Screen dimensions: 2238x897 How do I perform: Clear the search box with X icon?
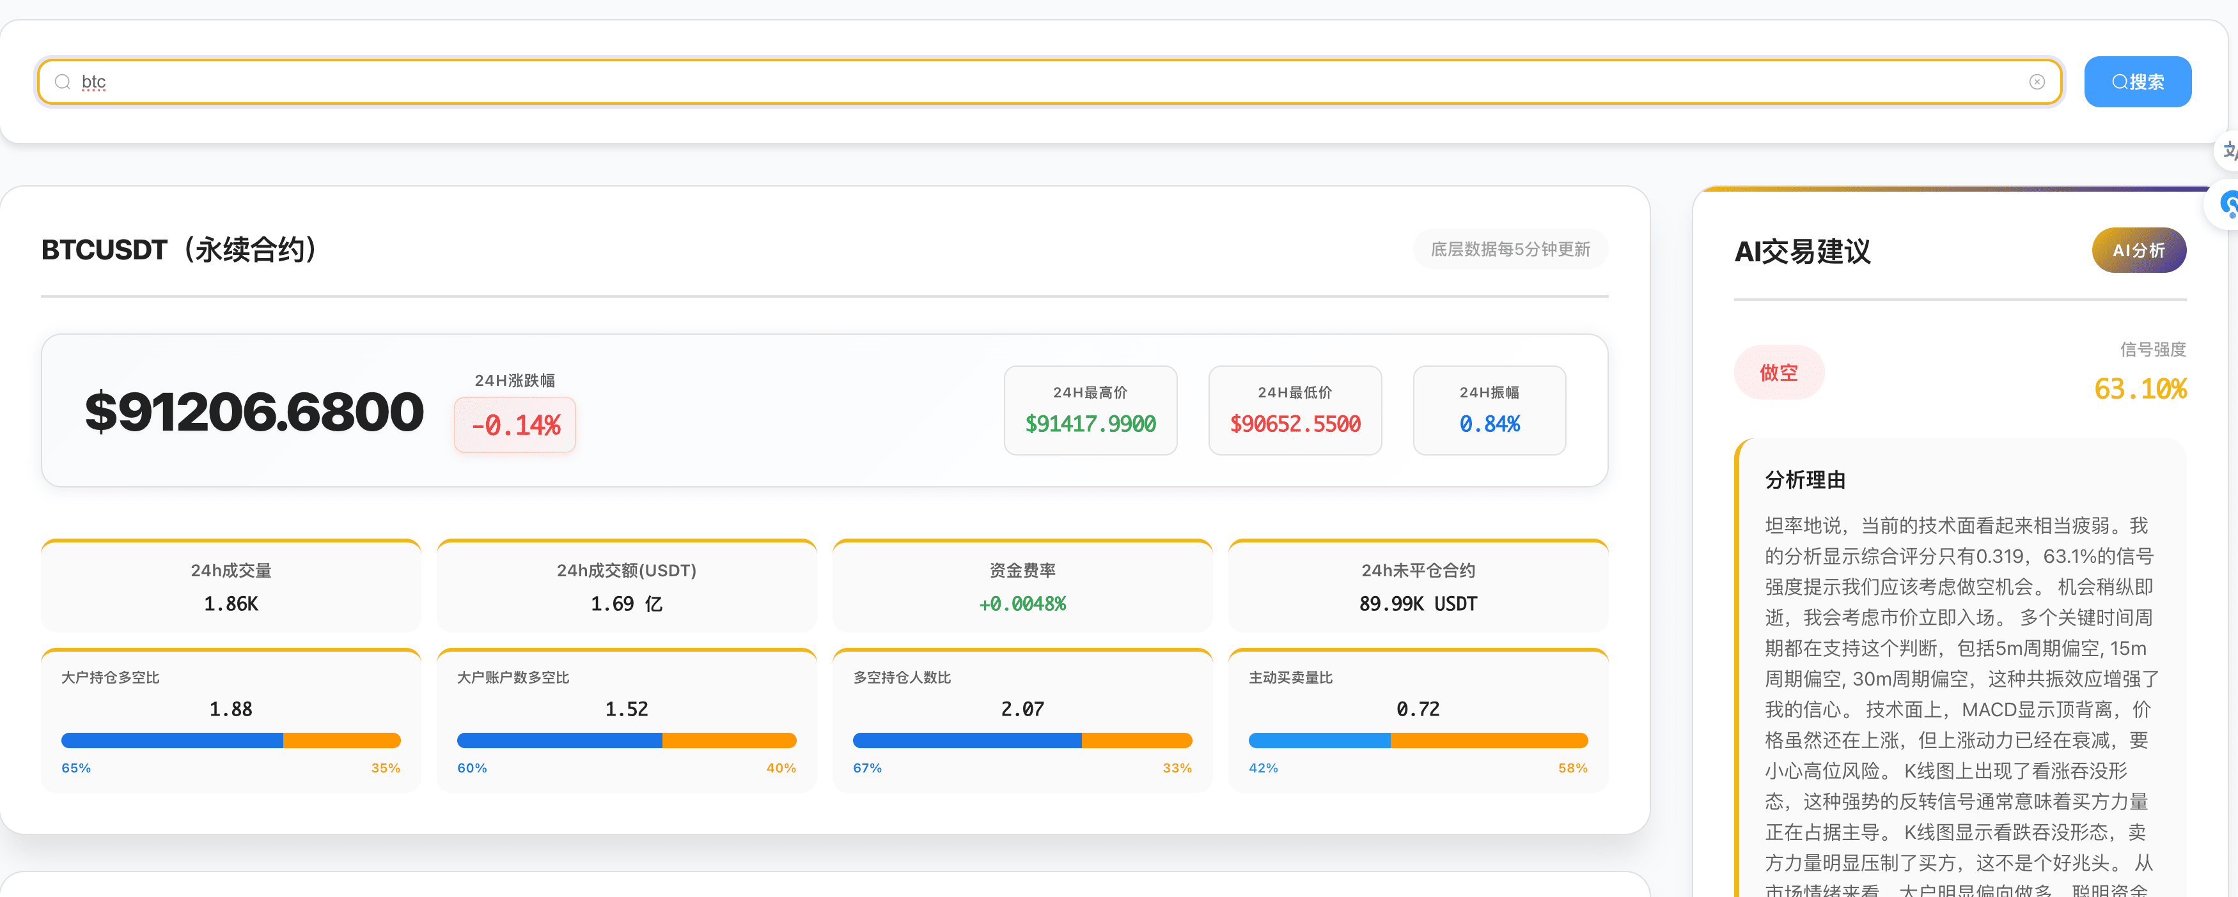2037,82
